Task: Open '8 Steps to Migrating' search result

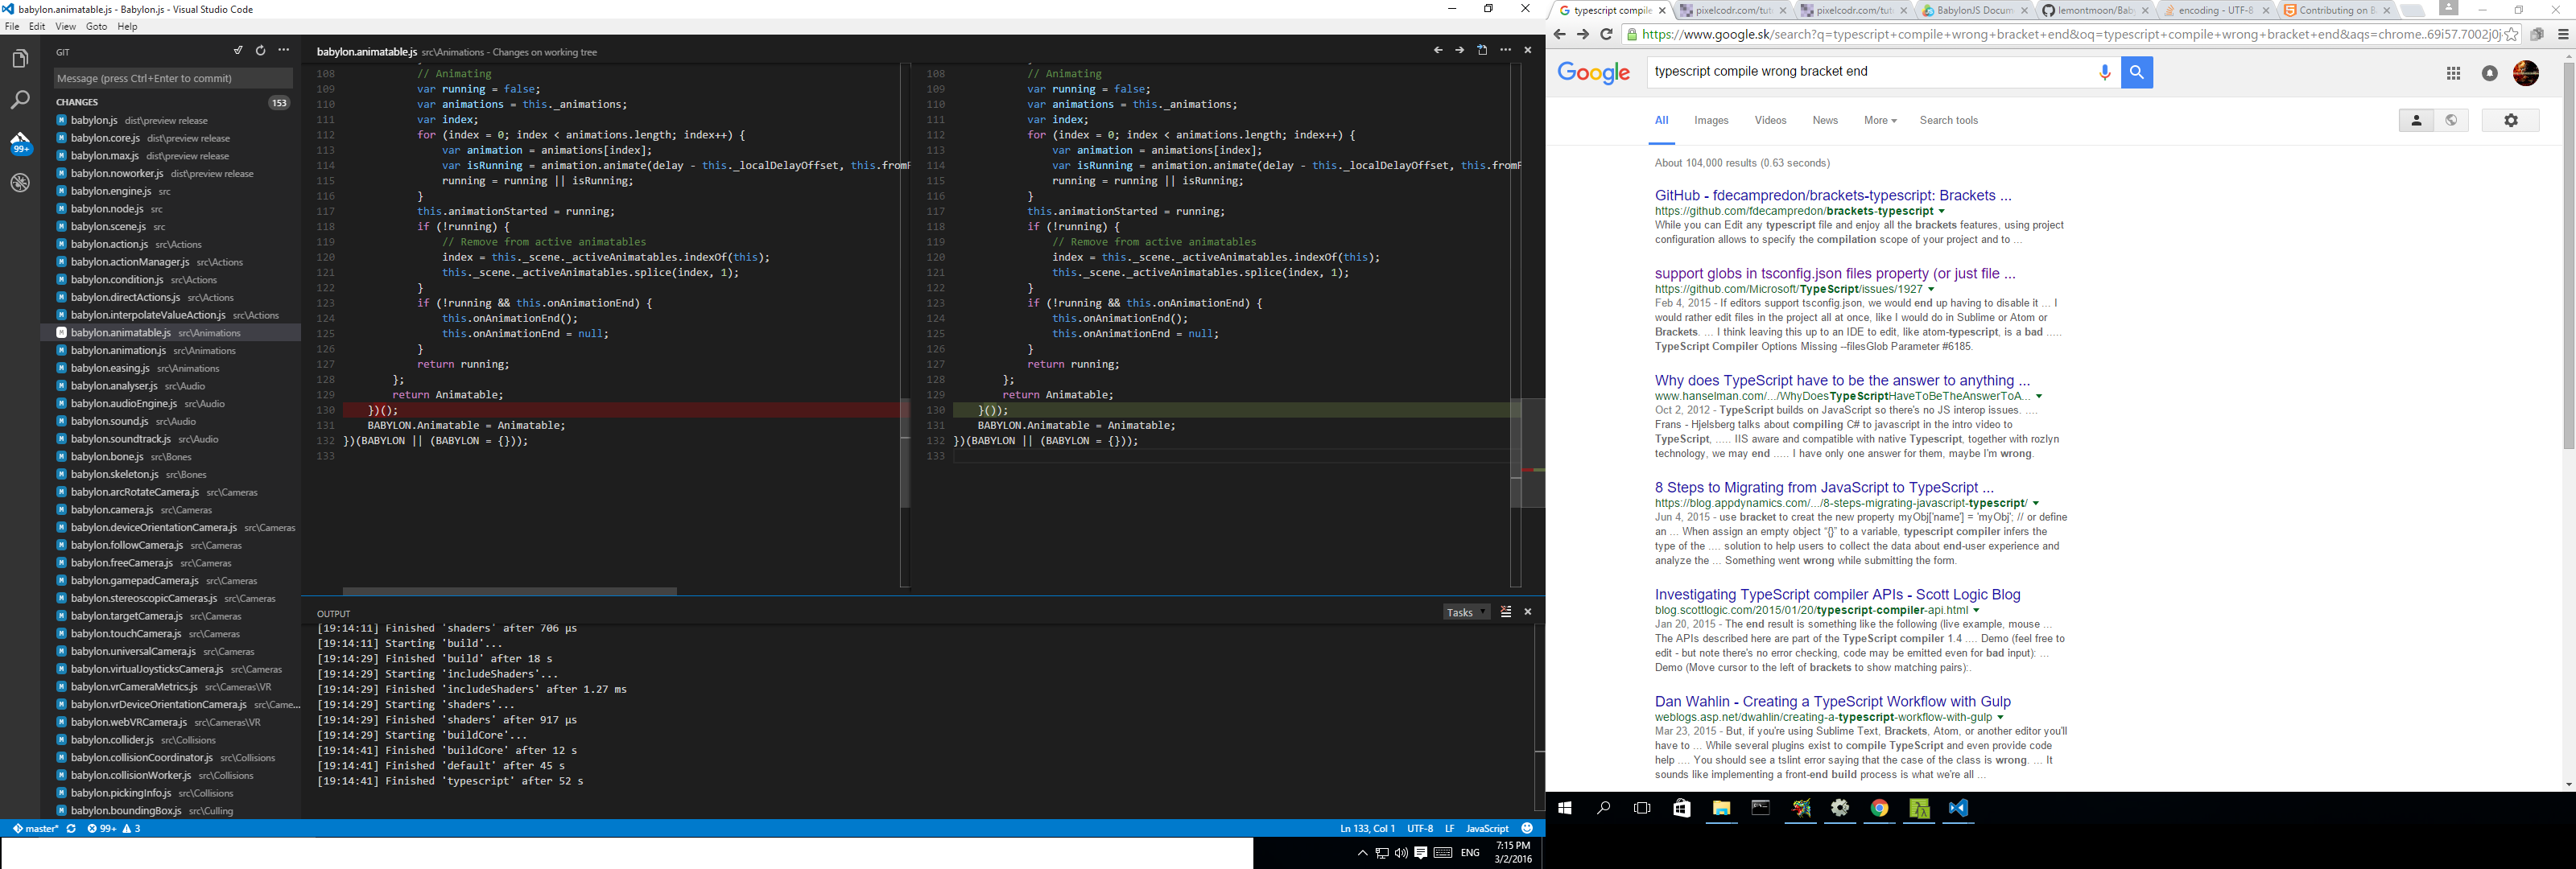Action: [x=1824, y=488]
